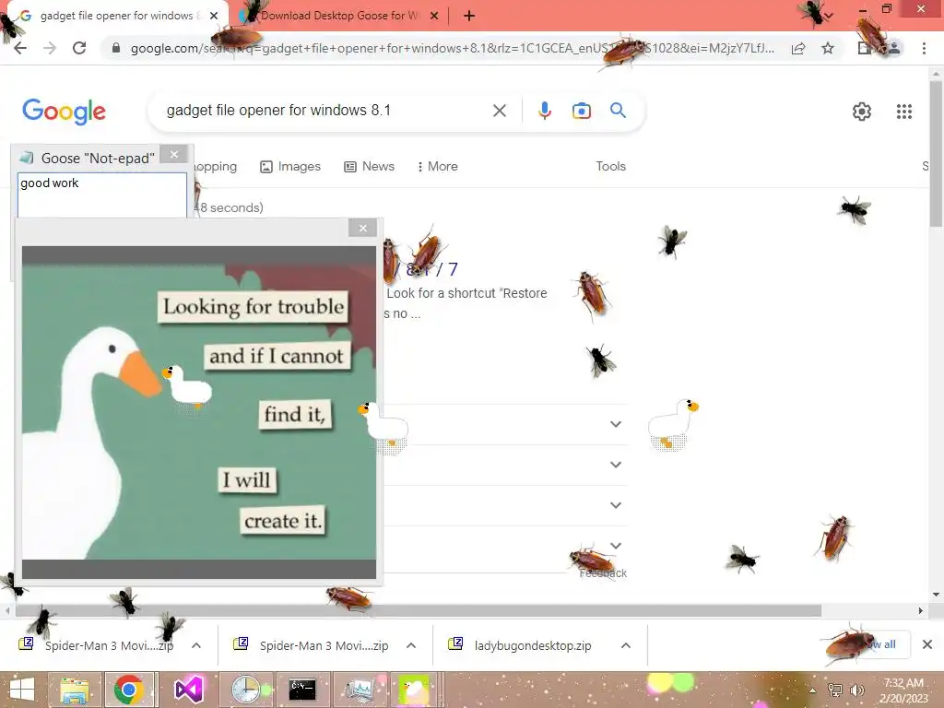Adjust volume from system tray speaker
This screenshot has height=708, width=944.
(856, 690)
